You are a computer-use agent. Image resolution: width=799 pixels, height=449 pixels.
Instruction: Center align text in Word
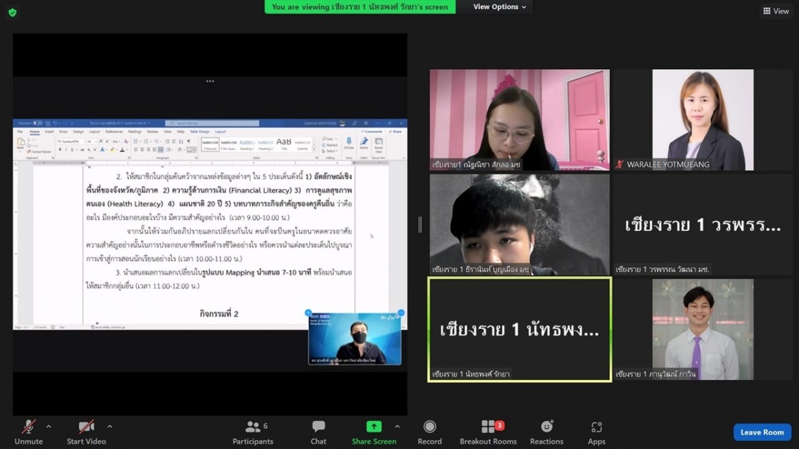pyautogui.click(x=142, y=150)
